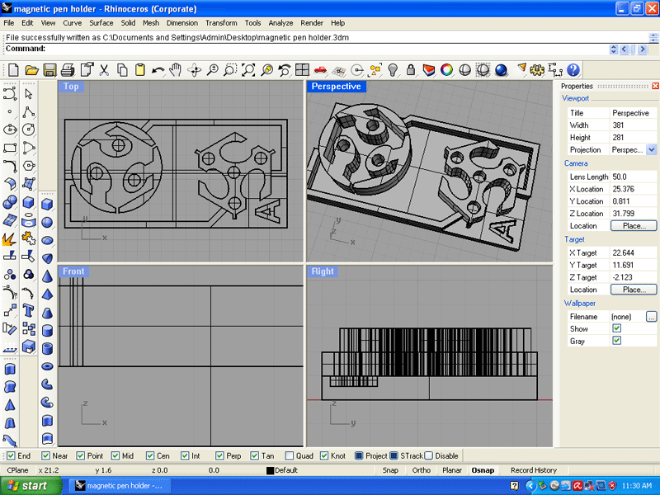Click the Open folder icon
This screenshot has width=660, height=495.
(x=31, y=70)
